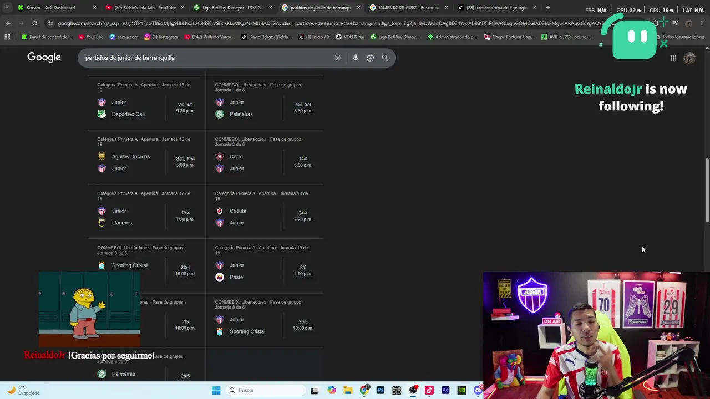Open TikTok app from the taskbar
710x399 pixels.
pos(429,390)
